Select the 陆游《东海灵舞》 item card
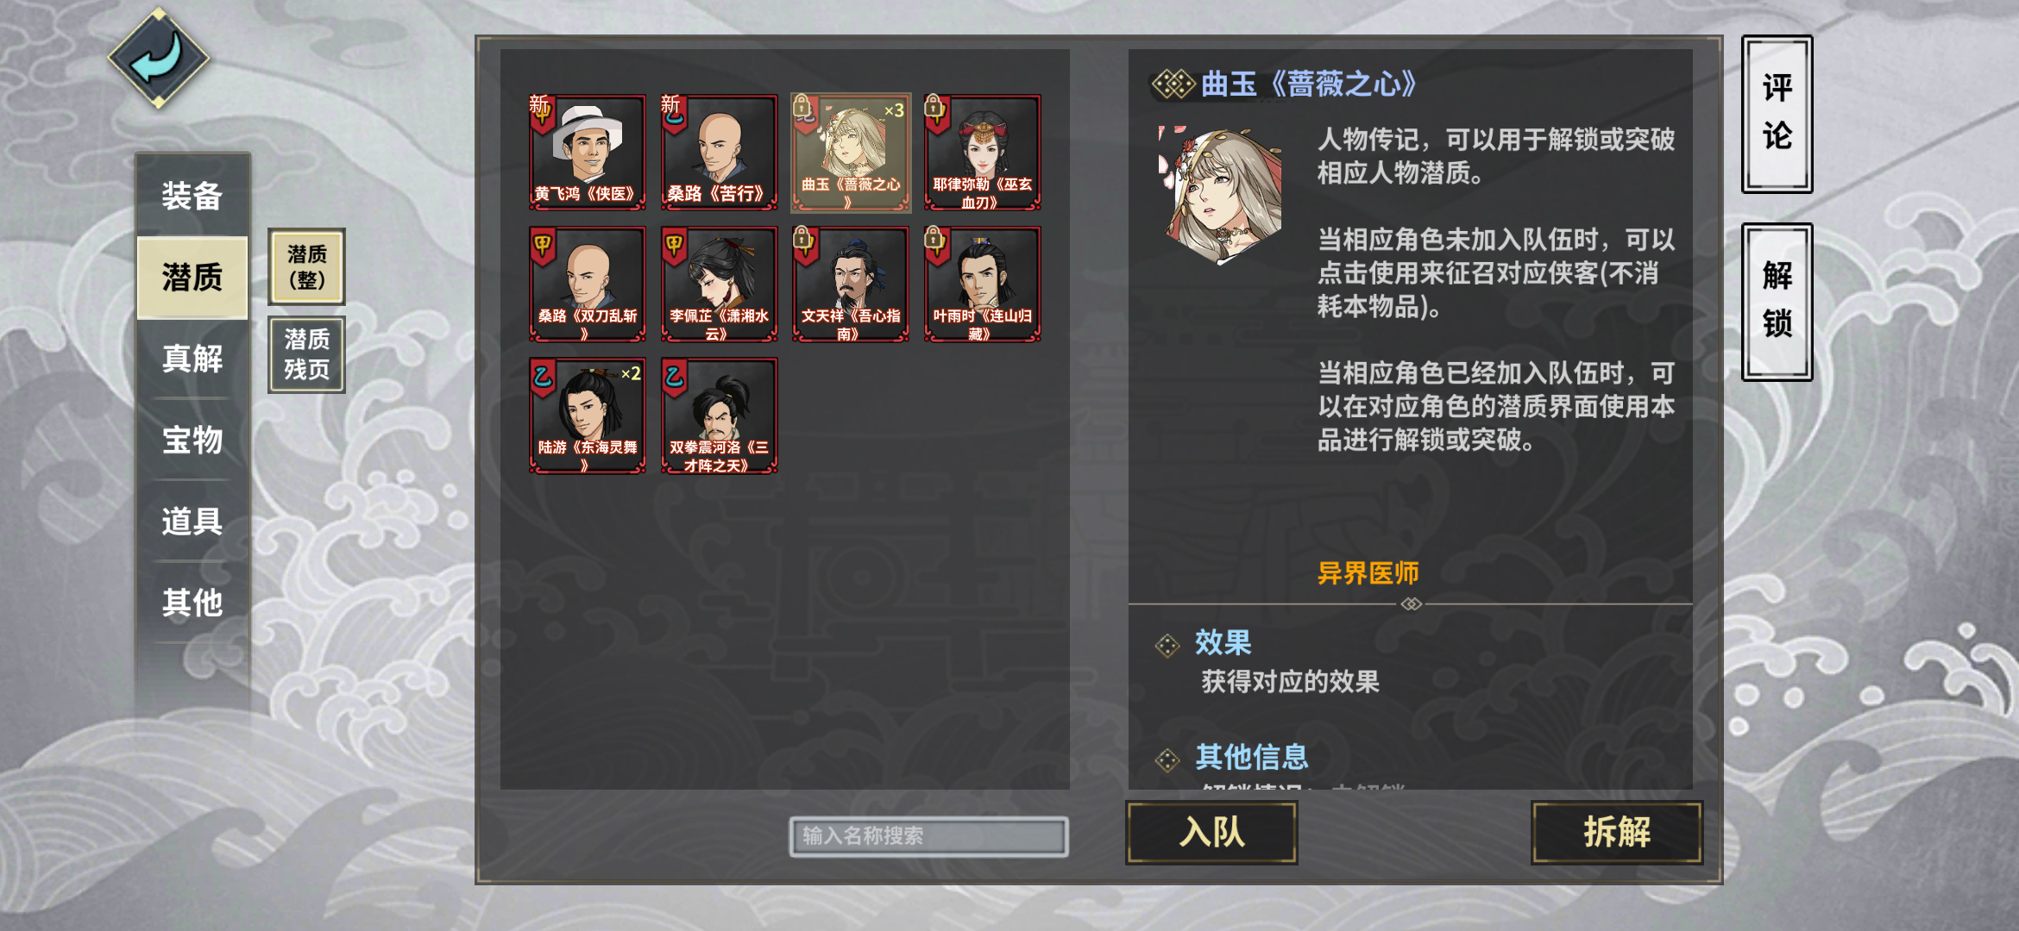The image size is (2019, 931). coord(587,416)
